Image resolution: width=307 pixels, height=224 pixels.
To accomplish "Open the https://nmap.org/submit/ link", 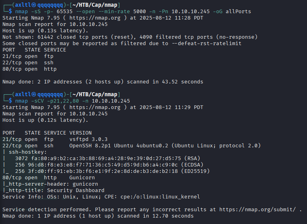I will [x=258, y=210].
